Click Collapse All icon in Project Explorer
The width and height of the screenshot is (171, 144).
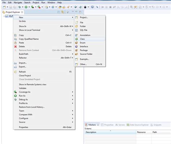[x=59, y=12]
